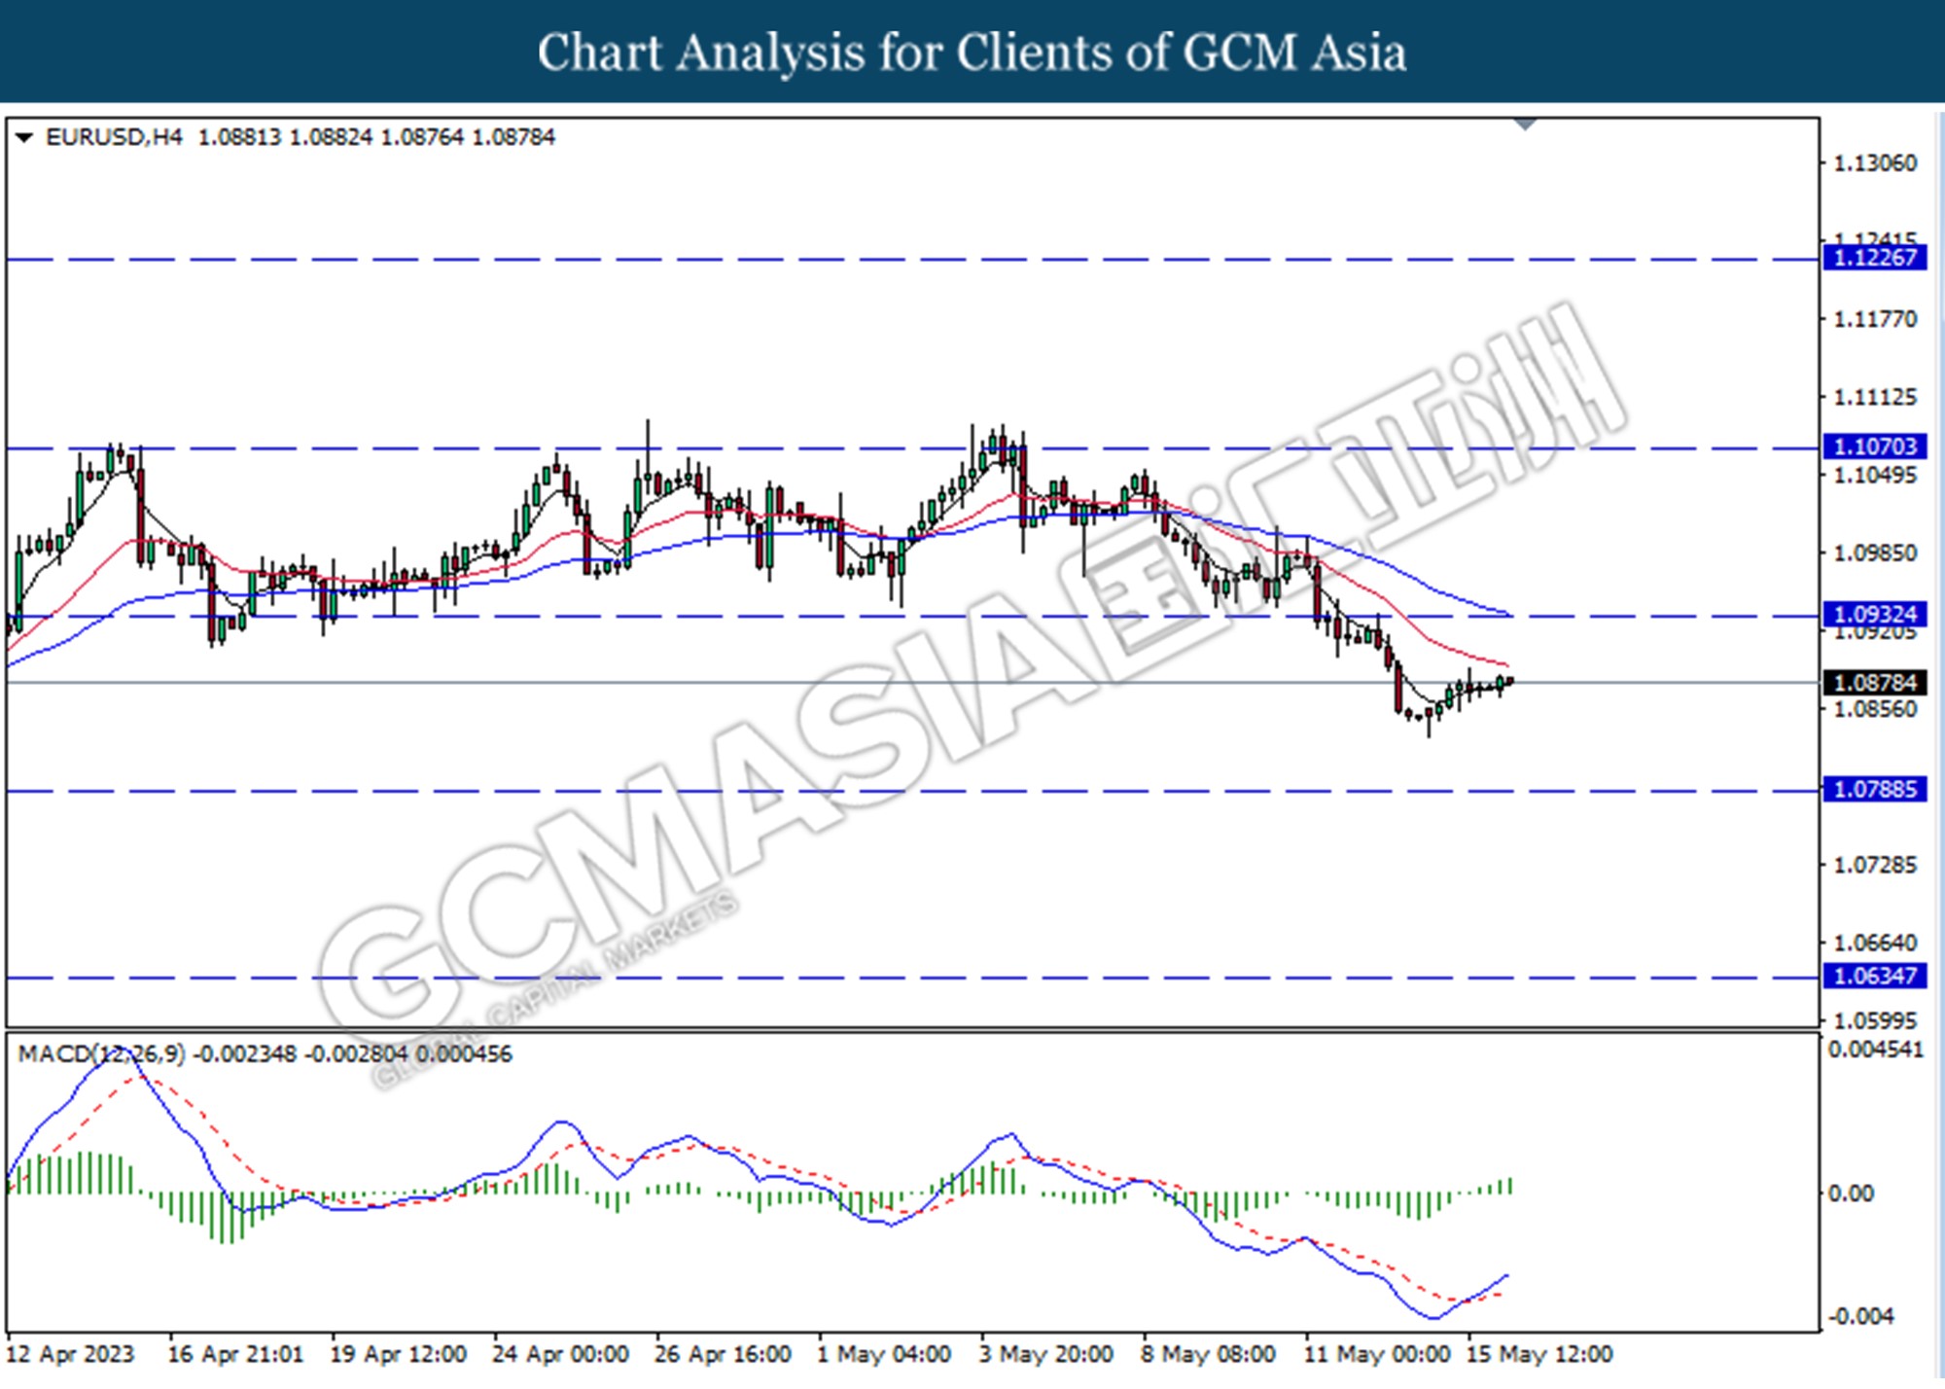Click the 8 May 08:00 time label
Screen dimensions: 1945x1389
click(x=1209, y=1354)
